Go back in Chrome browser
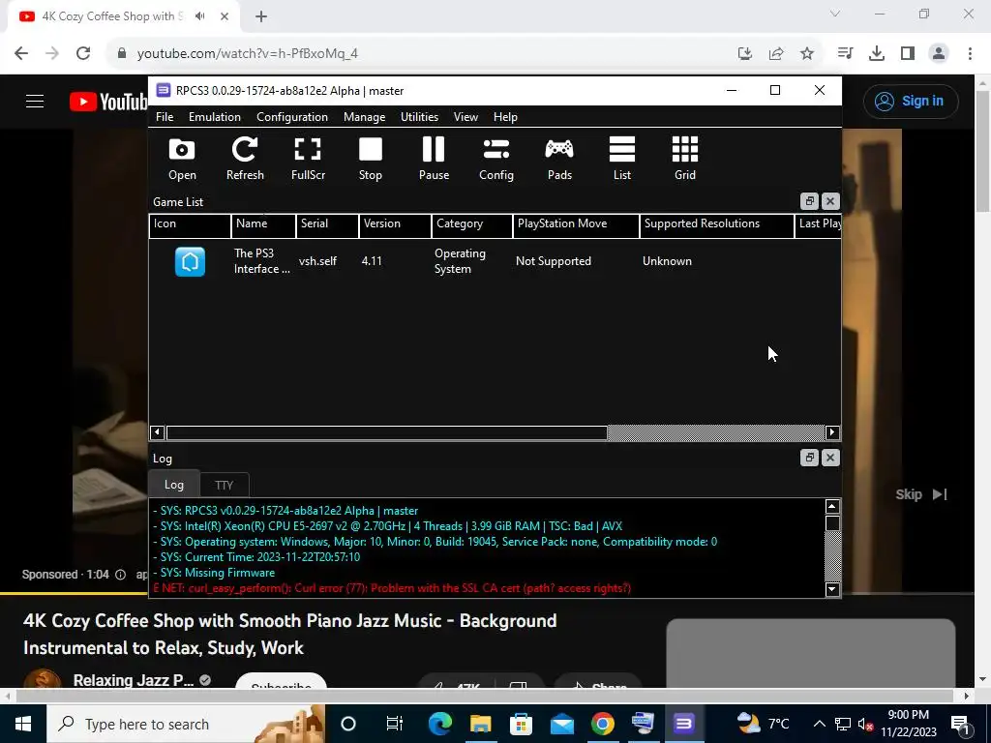This screenshot has height=743, width=991. point(21,54)
